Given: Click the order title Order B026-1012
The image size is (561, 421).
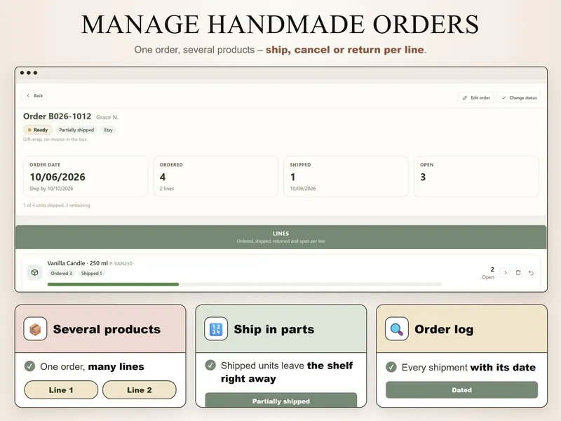Looking at the screenshot, I should pos(58,116).
